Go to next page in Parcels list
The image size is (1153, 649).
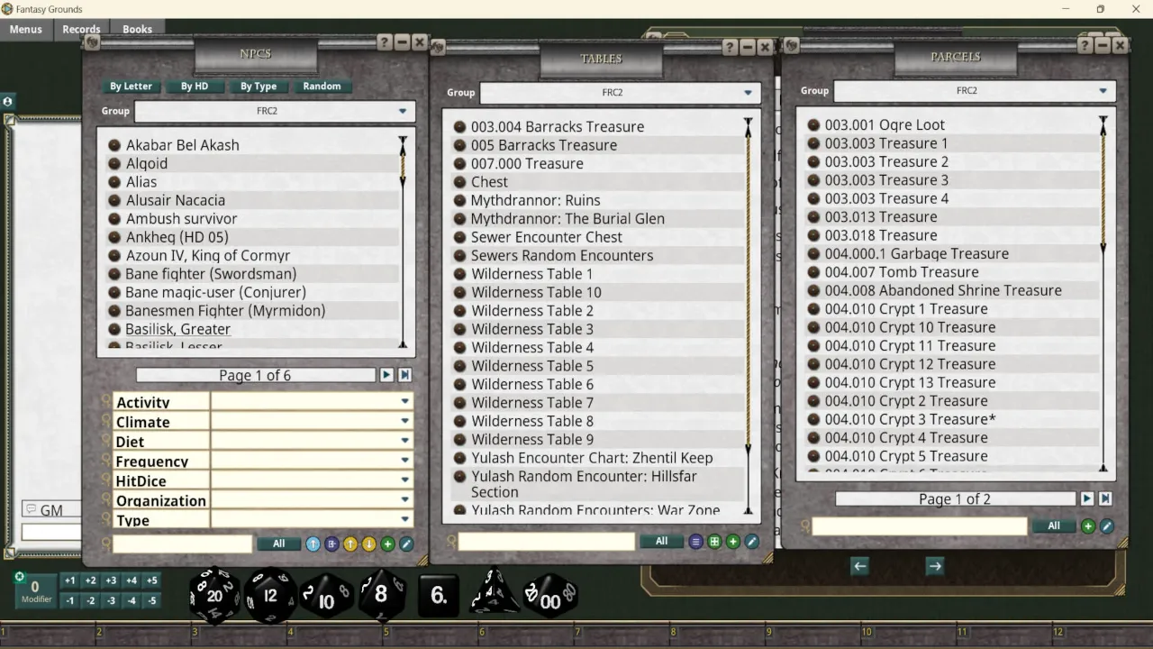[1087, 498]
